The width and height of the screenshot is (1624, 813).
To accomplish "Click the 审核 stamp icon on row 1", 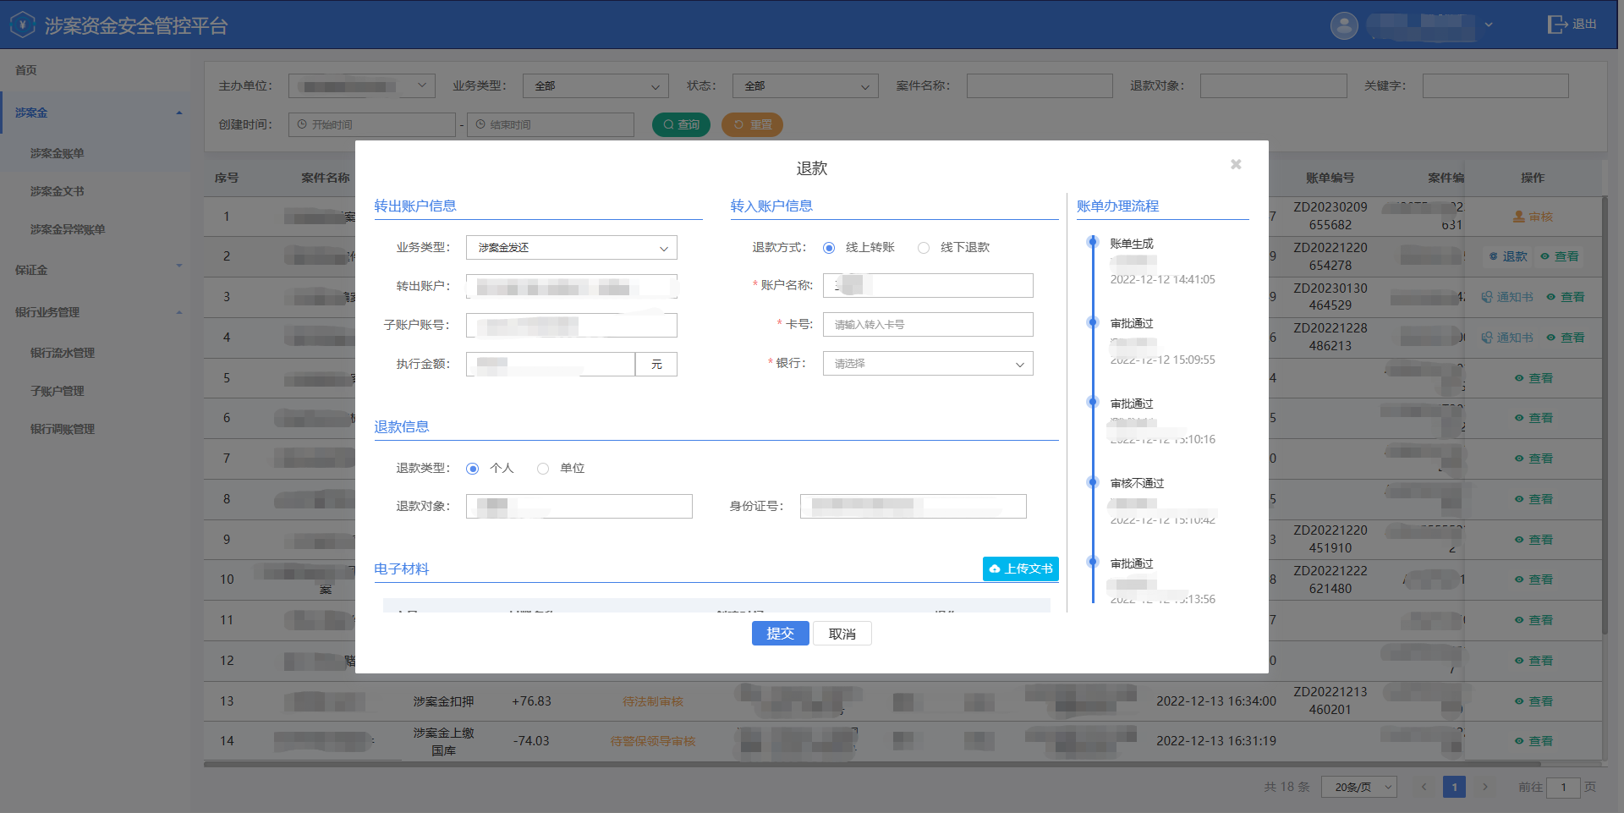I will pos(1518,216).
